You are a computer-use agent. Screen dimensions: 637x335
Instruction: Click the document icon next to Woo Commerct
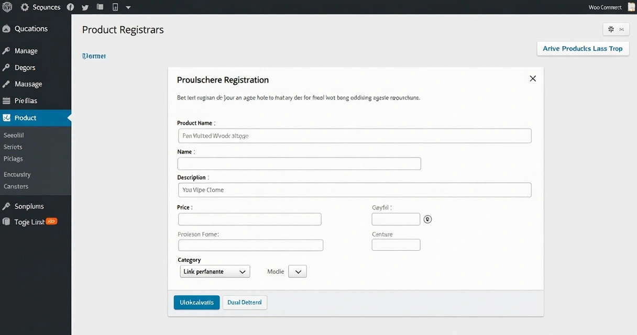pos(631,7)
